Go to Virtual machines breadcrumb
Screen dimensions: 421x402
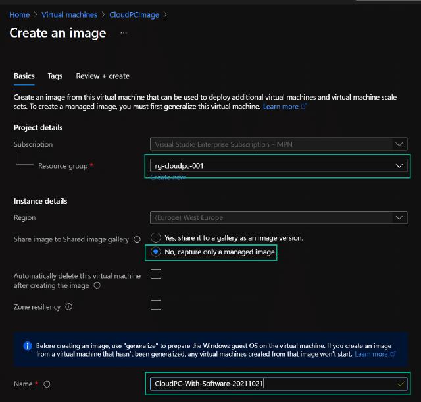click(x=69, y=14)
